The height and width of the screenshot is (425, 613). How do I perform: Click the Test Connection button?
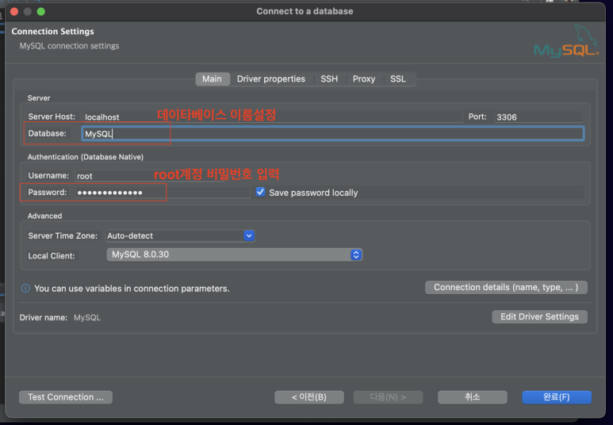pos(66,397)
